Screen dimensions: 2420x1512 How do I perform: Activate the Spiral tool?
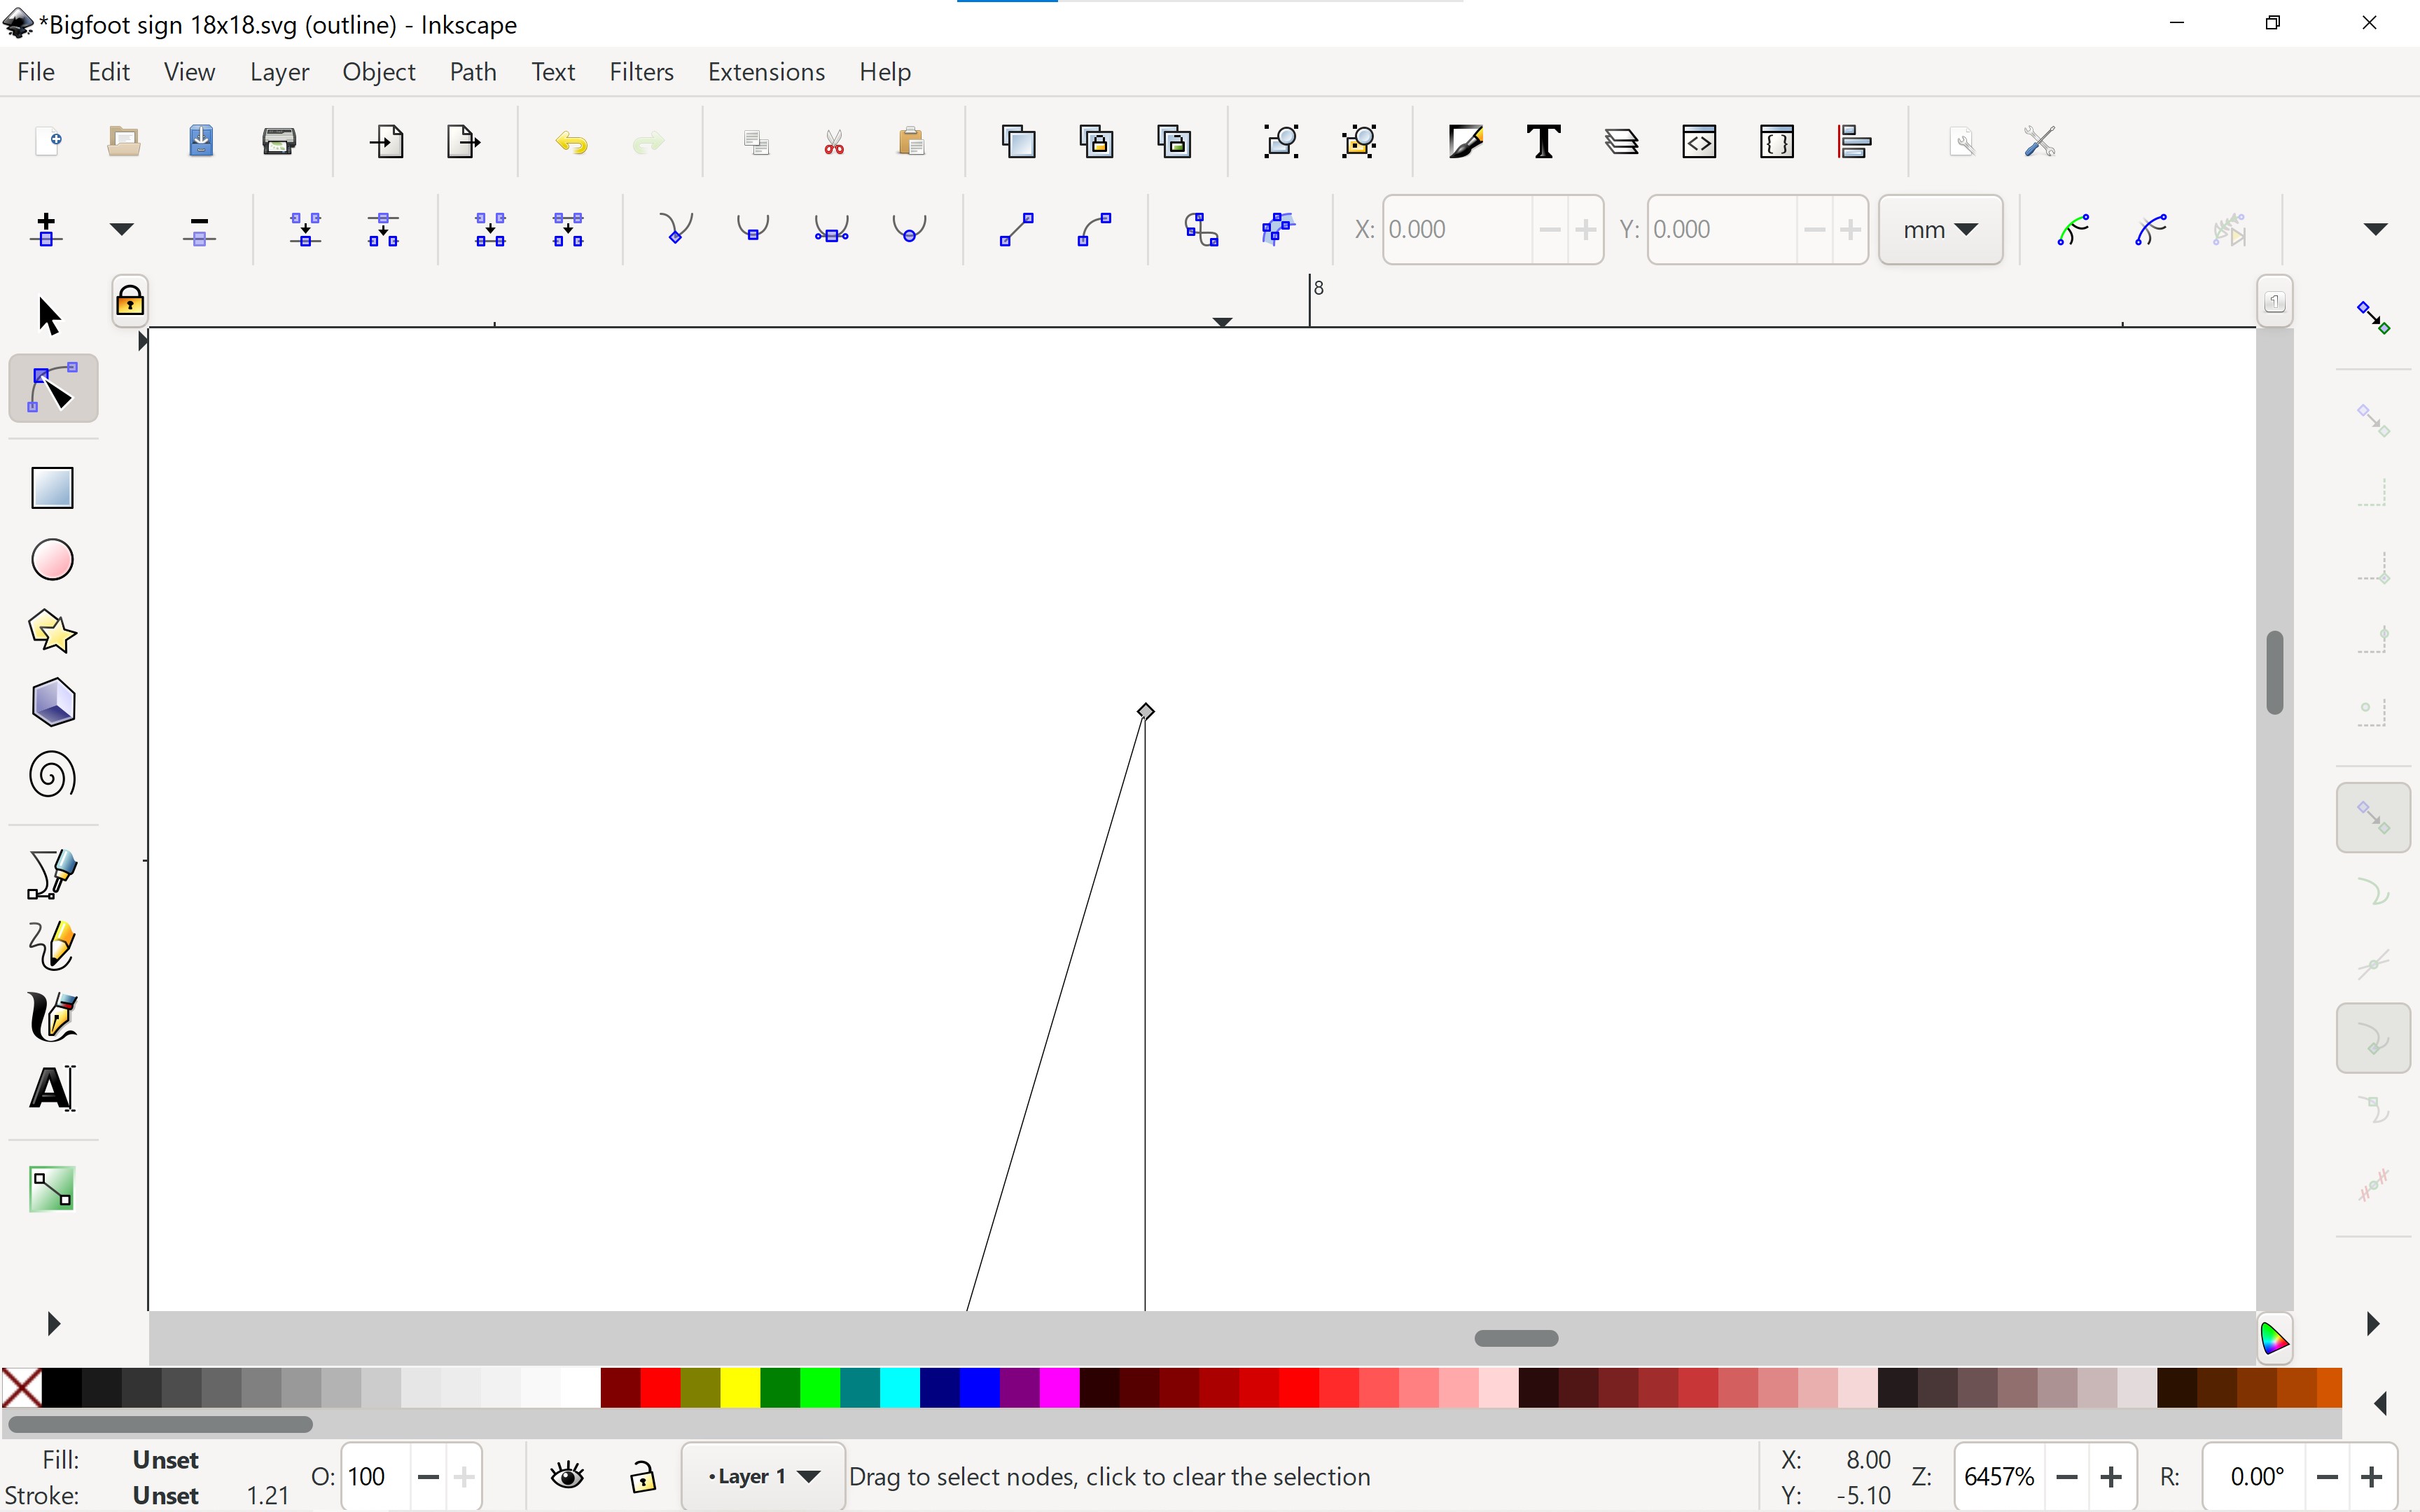click(x=53, y=775)
